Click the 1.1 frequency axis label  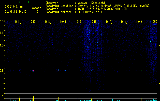pos(2,33)
